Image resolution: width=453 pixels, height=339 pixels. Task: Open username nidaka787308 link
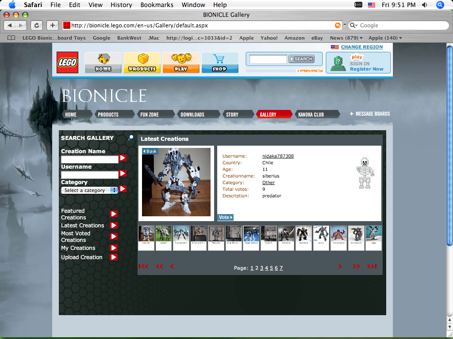(278, 156)
